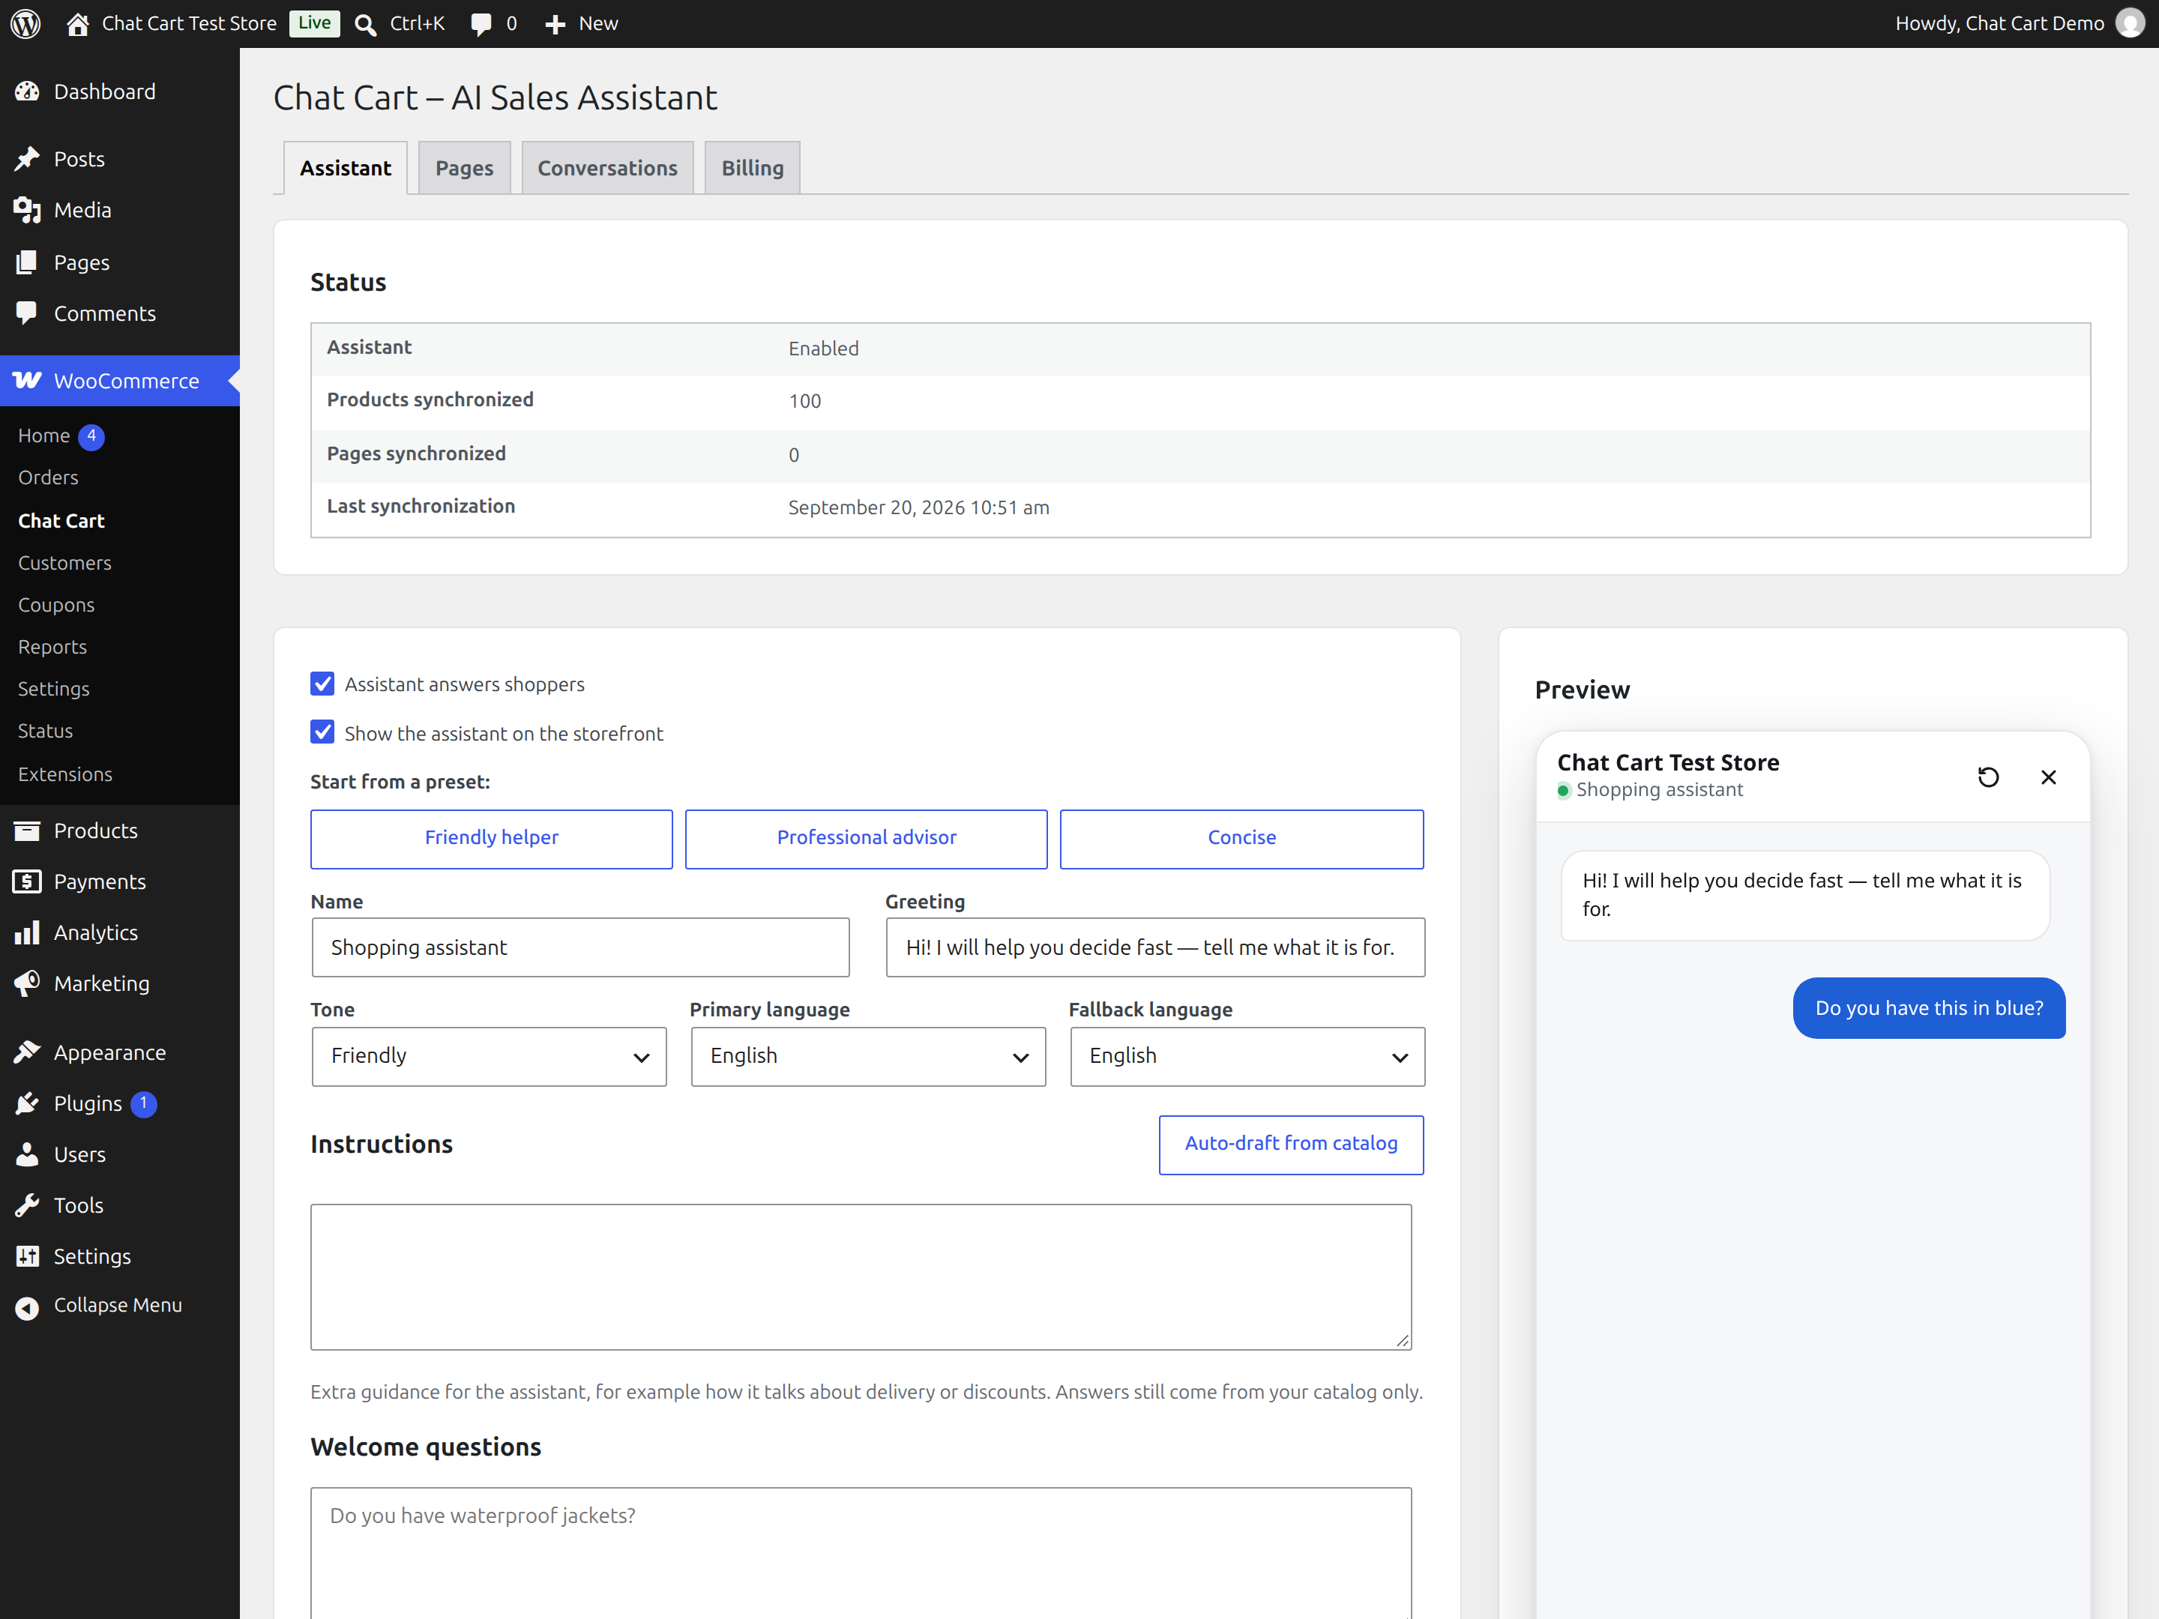Screen dimensions: 2159x1619
Task: Close the preview chat widget
Action: click(x=2049, y=777)
